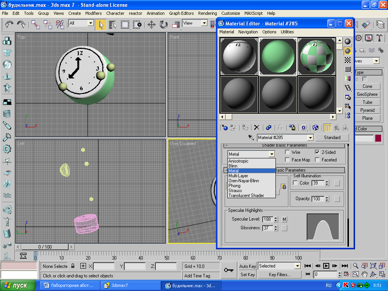Click Make Preview filmstrip icon
This screenshot has height=291, width=388.
(348, 88)
